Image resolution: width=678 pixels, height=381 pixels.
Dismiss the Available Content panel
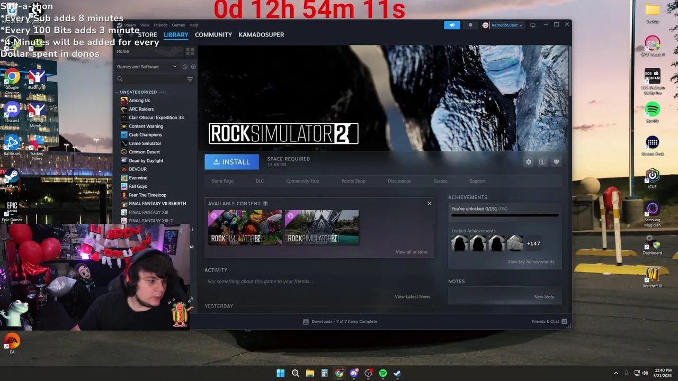430,203
